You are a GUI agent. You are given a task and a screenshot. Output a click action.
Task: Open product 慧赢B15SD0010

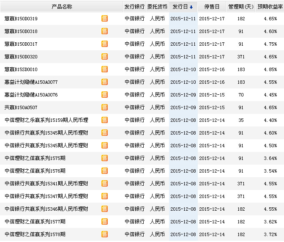click(x=21, y=69)
